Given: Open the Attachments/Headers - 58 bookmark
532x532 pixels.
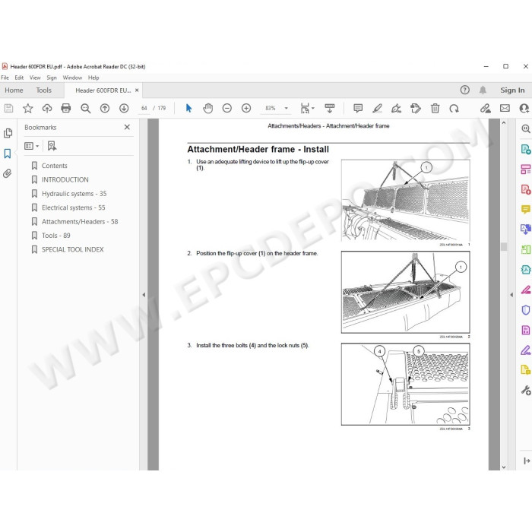Looking at the screenshot, I should [x=80, y=222].
